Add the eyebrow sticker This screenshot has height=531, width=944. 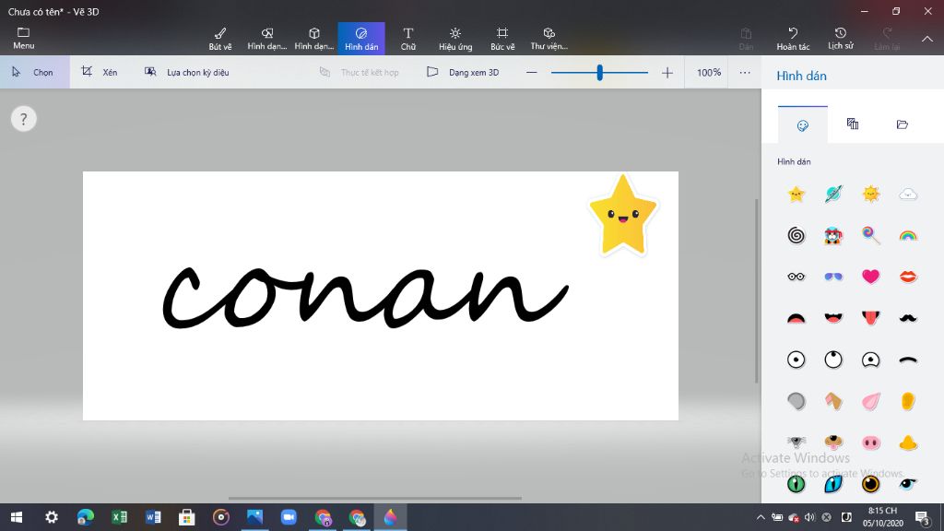(x=908, y=360)
